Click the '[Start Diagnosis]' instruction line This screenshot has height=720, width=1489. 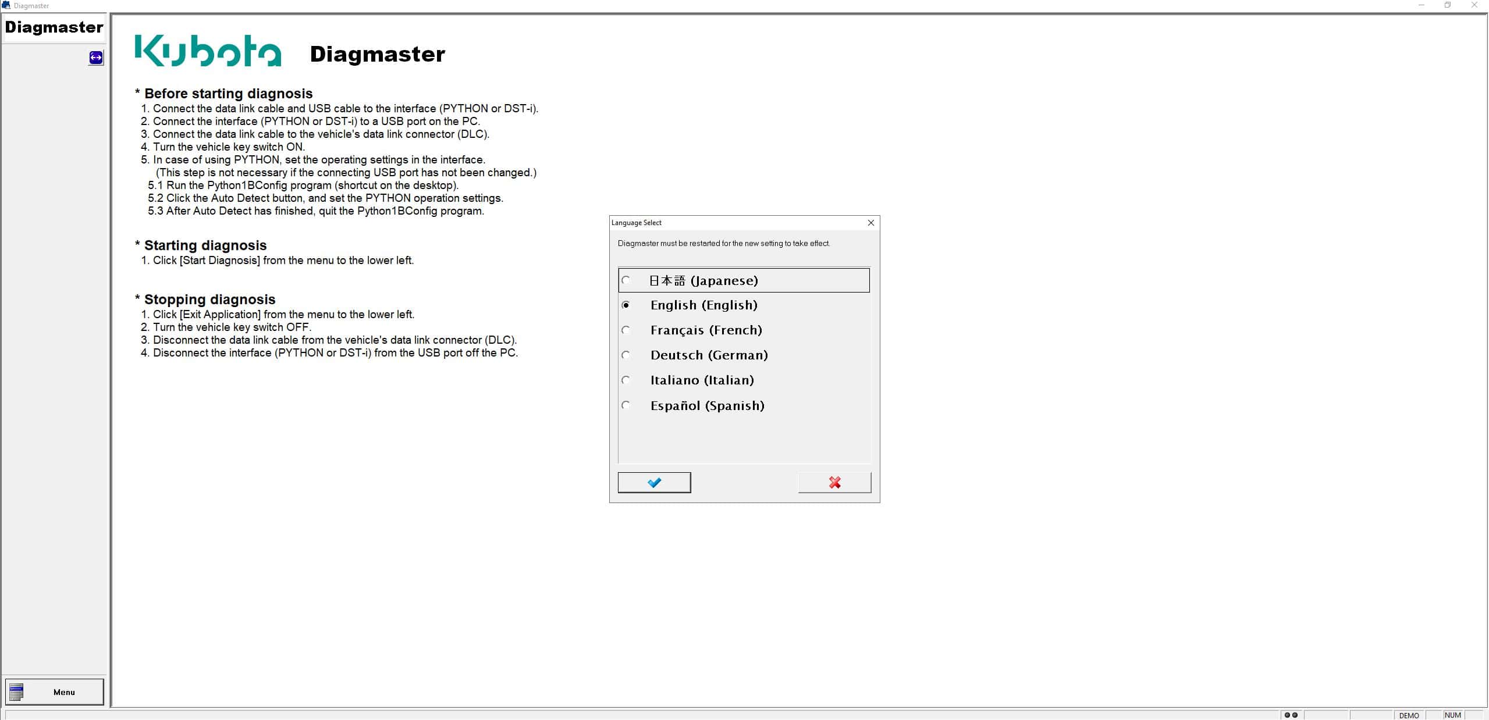[x=278, y=261]
